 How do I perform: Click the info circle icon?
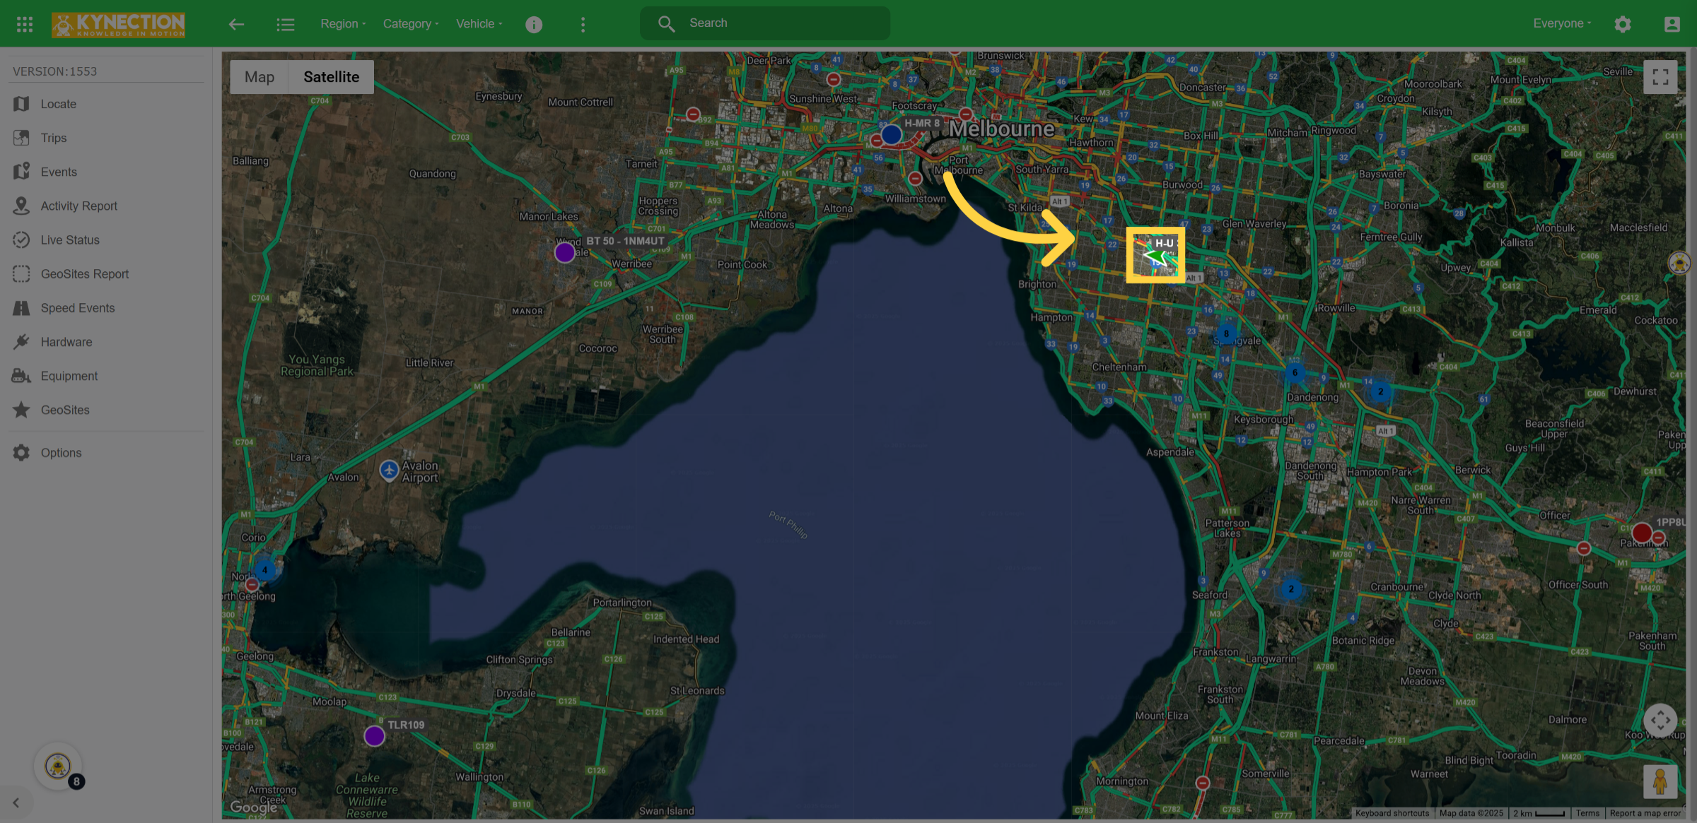pyautogui.click(x=534, y=25)
